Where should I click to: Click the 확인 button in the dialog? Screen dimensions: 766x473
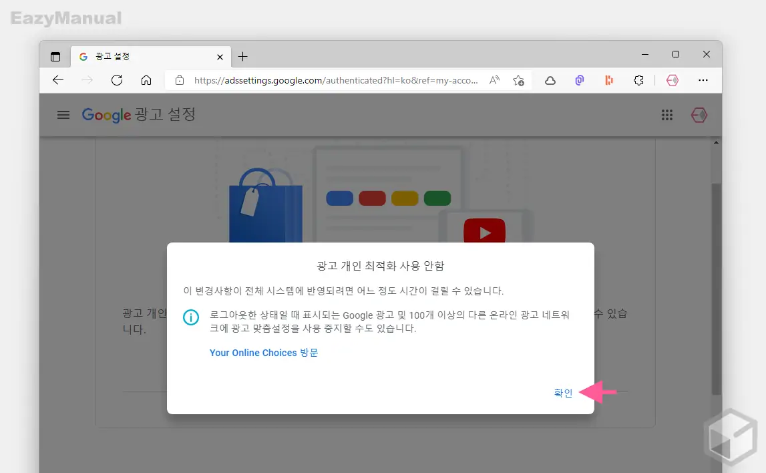pyautogui.click(x=563, y=393)
